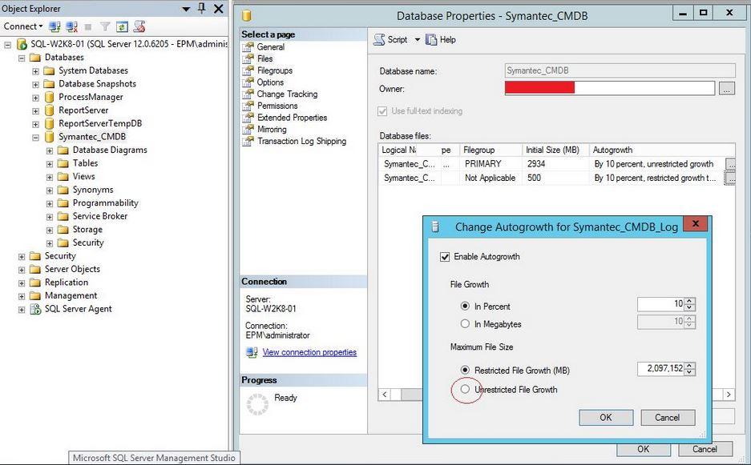Open the Extended Properties page
The image size is (751, 465).
tap(293, 118)
